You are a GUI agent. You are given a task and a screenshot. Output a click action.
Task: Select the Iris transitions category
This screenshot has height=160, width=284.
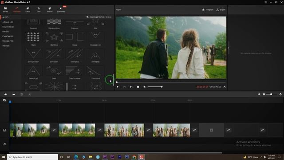[x=6, y=32]
